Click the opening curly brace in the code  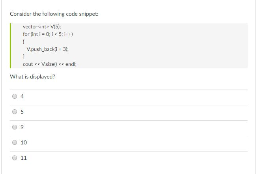pos(24,42)
